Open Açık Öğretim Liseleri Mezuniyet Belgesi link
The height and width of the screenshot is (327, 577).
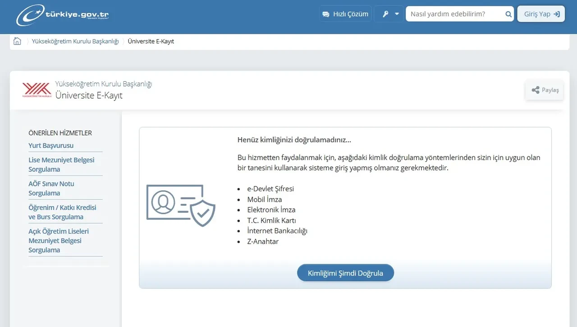(x=59, y=240)
